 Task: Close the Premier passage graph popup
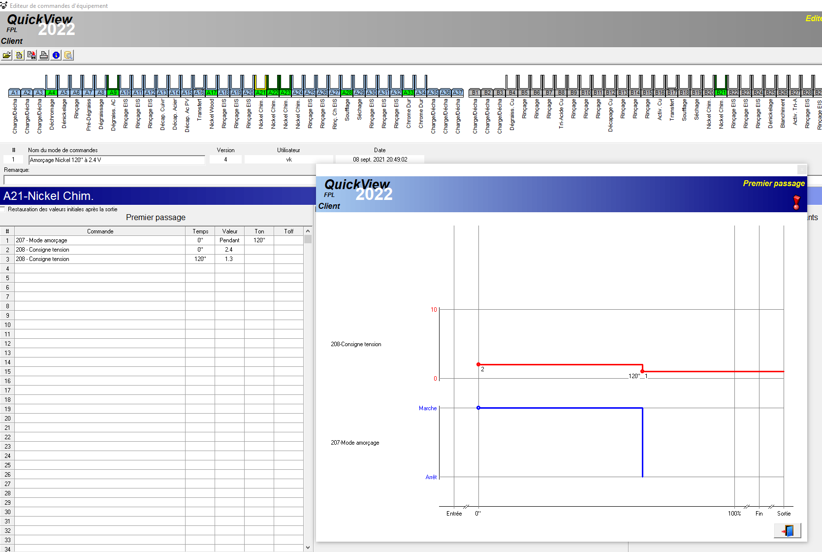pyautogui.click(x=801, y=169)
